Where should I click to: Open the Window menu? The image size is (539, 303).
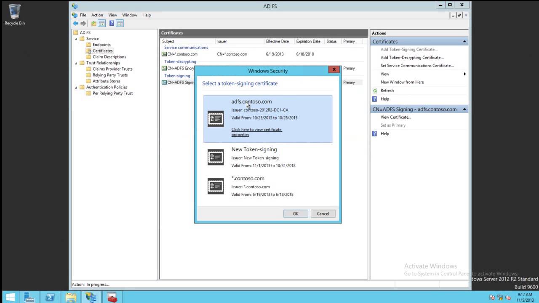[130, 15]
